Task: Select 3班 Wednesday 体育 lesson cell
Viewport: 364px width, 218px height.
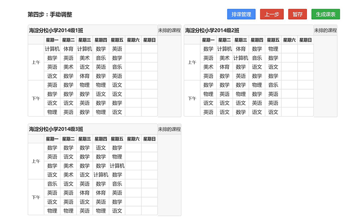Action: [85, 193]
